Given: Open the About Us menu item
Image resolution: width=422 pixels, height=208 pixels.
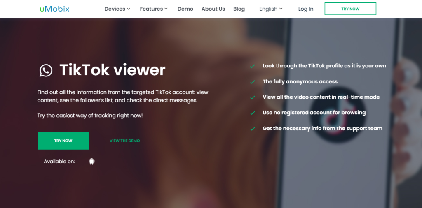Looking at the screenshot, I should coord(213,9).
